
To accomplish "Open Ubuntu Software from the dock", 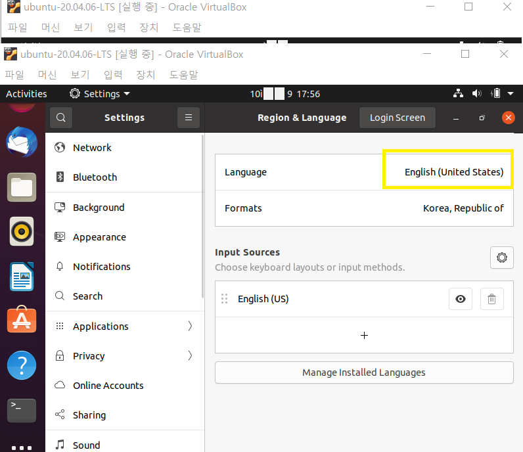I will coord(22,319).
